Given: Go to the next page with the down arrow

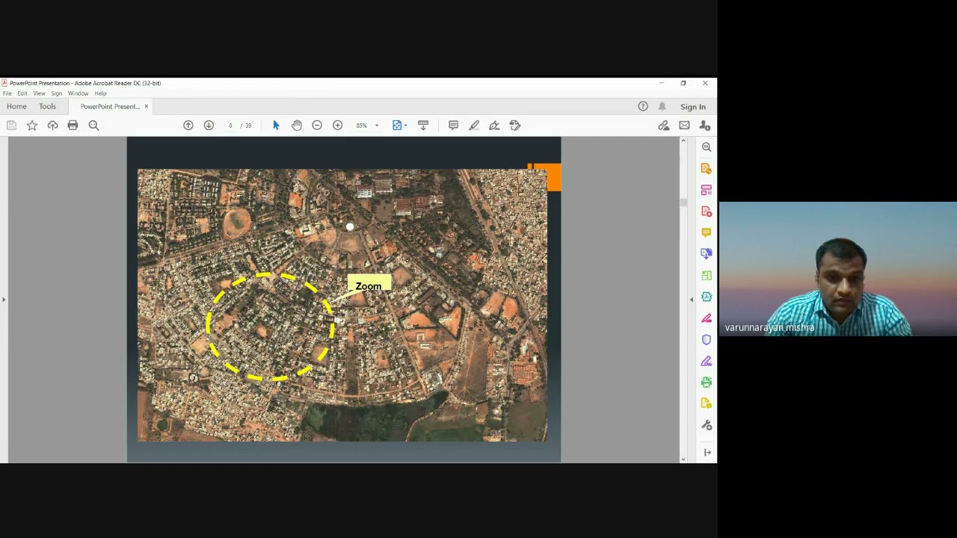Looking at the screenshot, I should [209, 126].
